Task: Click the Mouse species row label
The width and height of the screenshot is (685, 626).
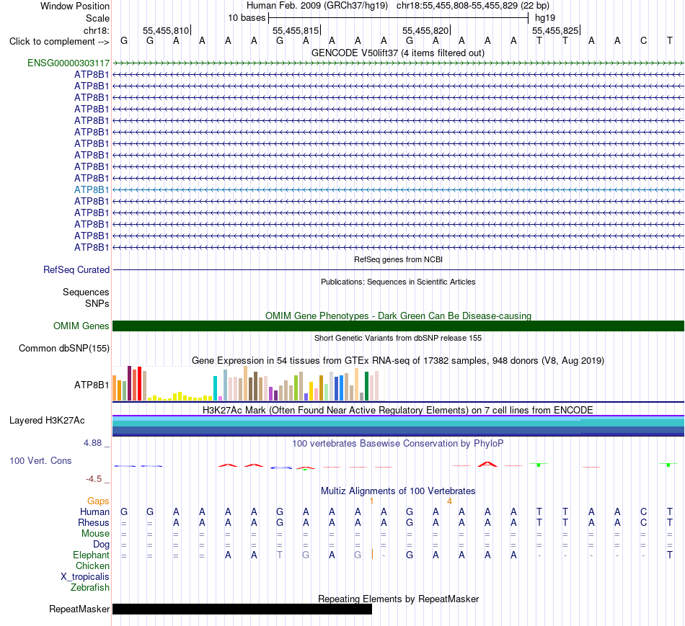Action: pyautogui.click(x=95, y=534)
